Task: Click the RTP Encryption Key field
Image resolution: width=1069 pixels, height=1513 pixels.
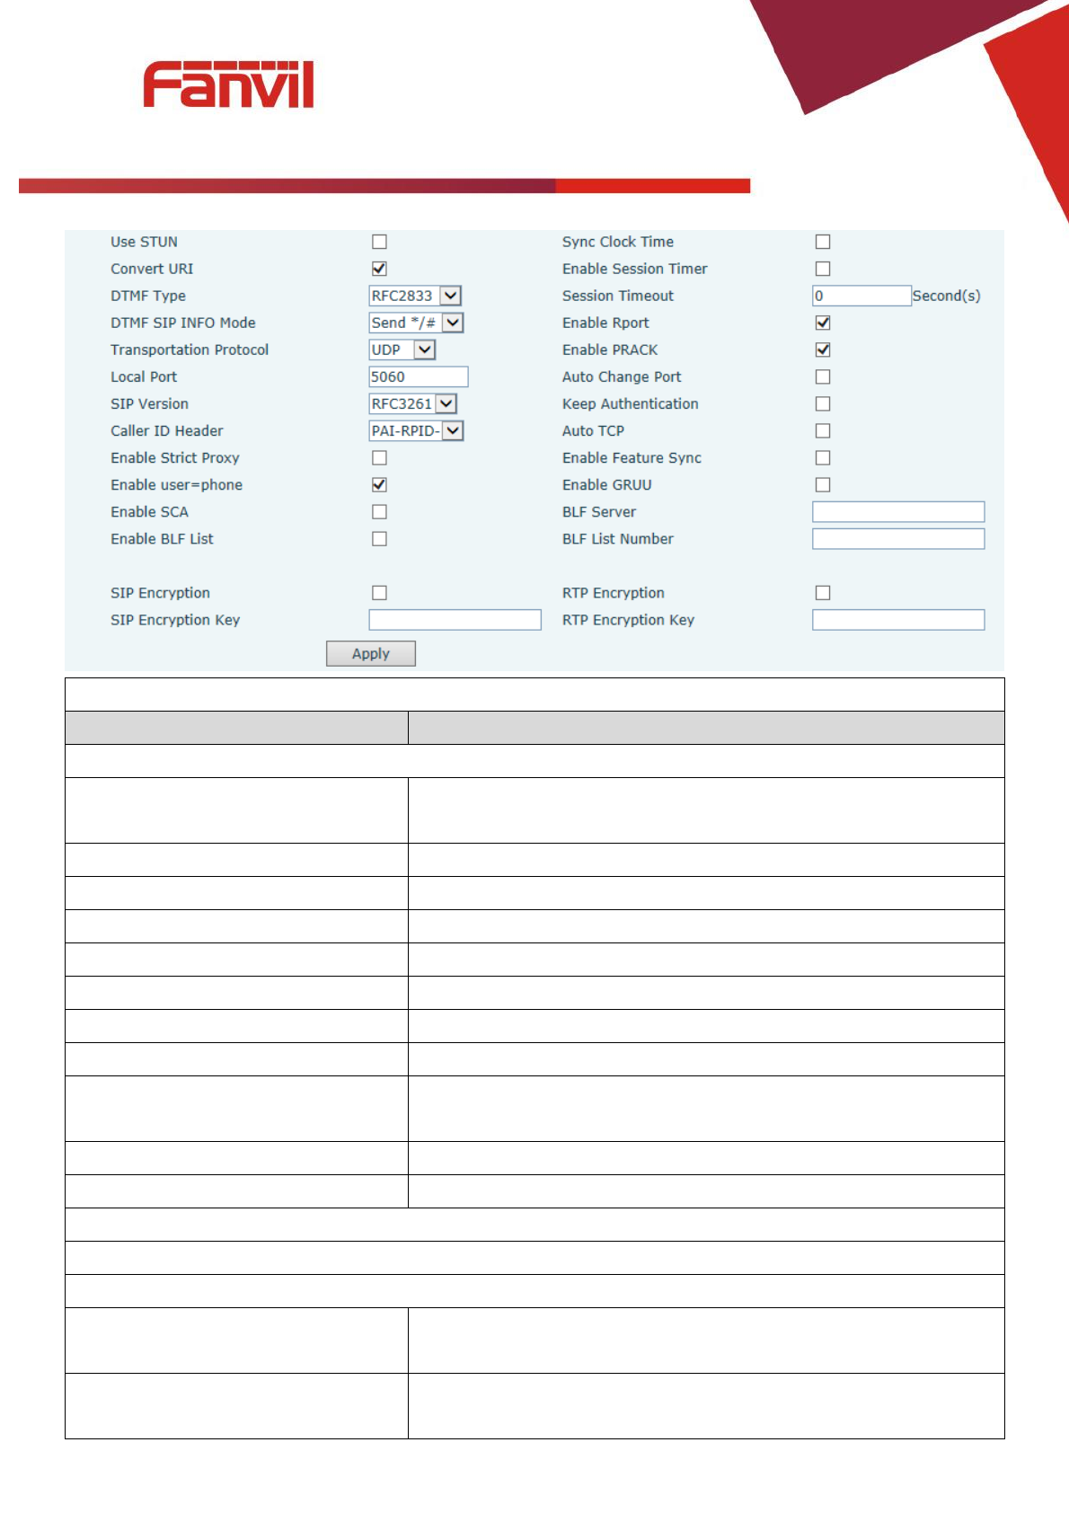Action: (x=898, y=619)
